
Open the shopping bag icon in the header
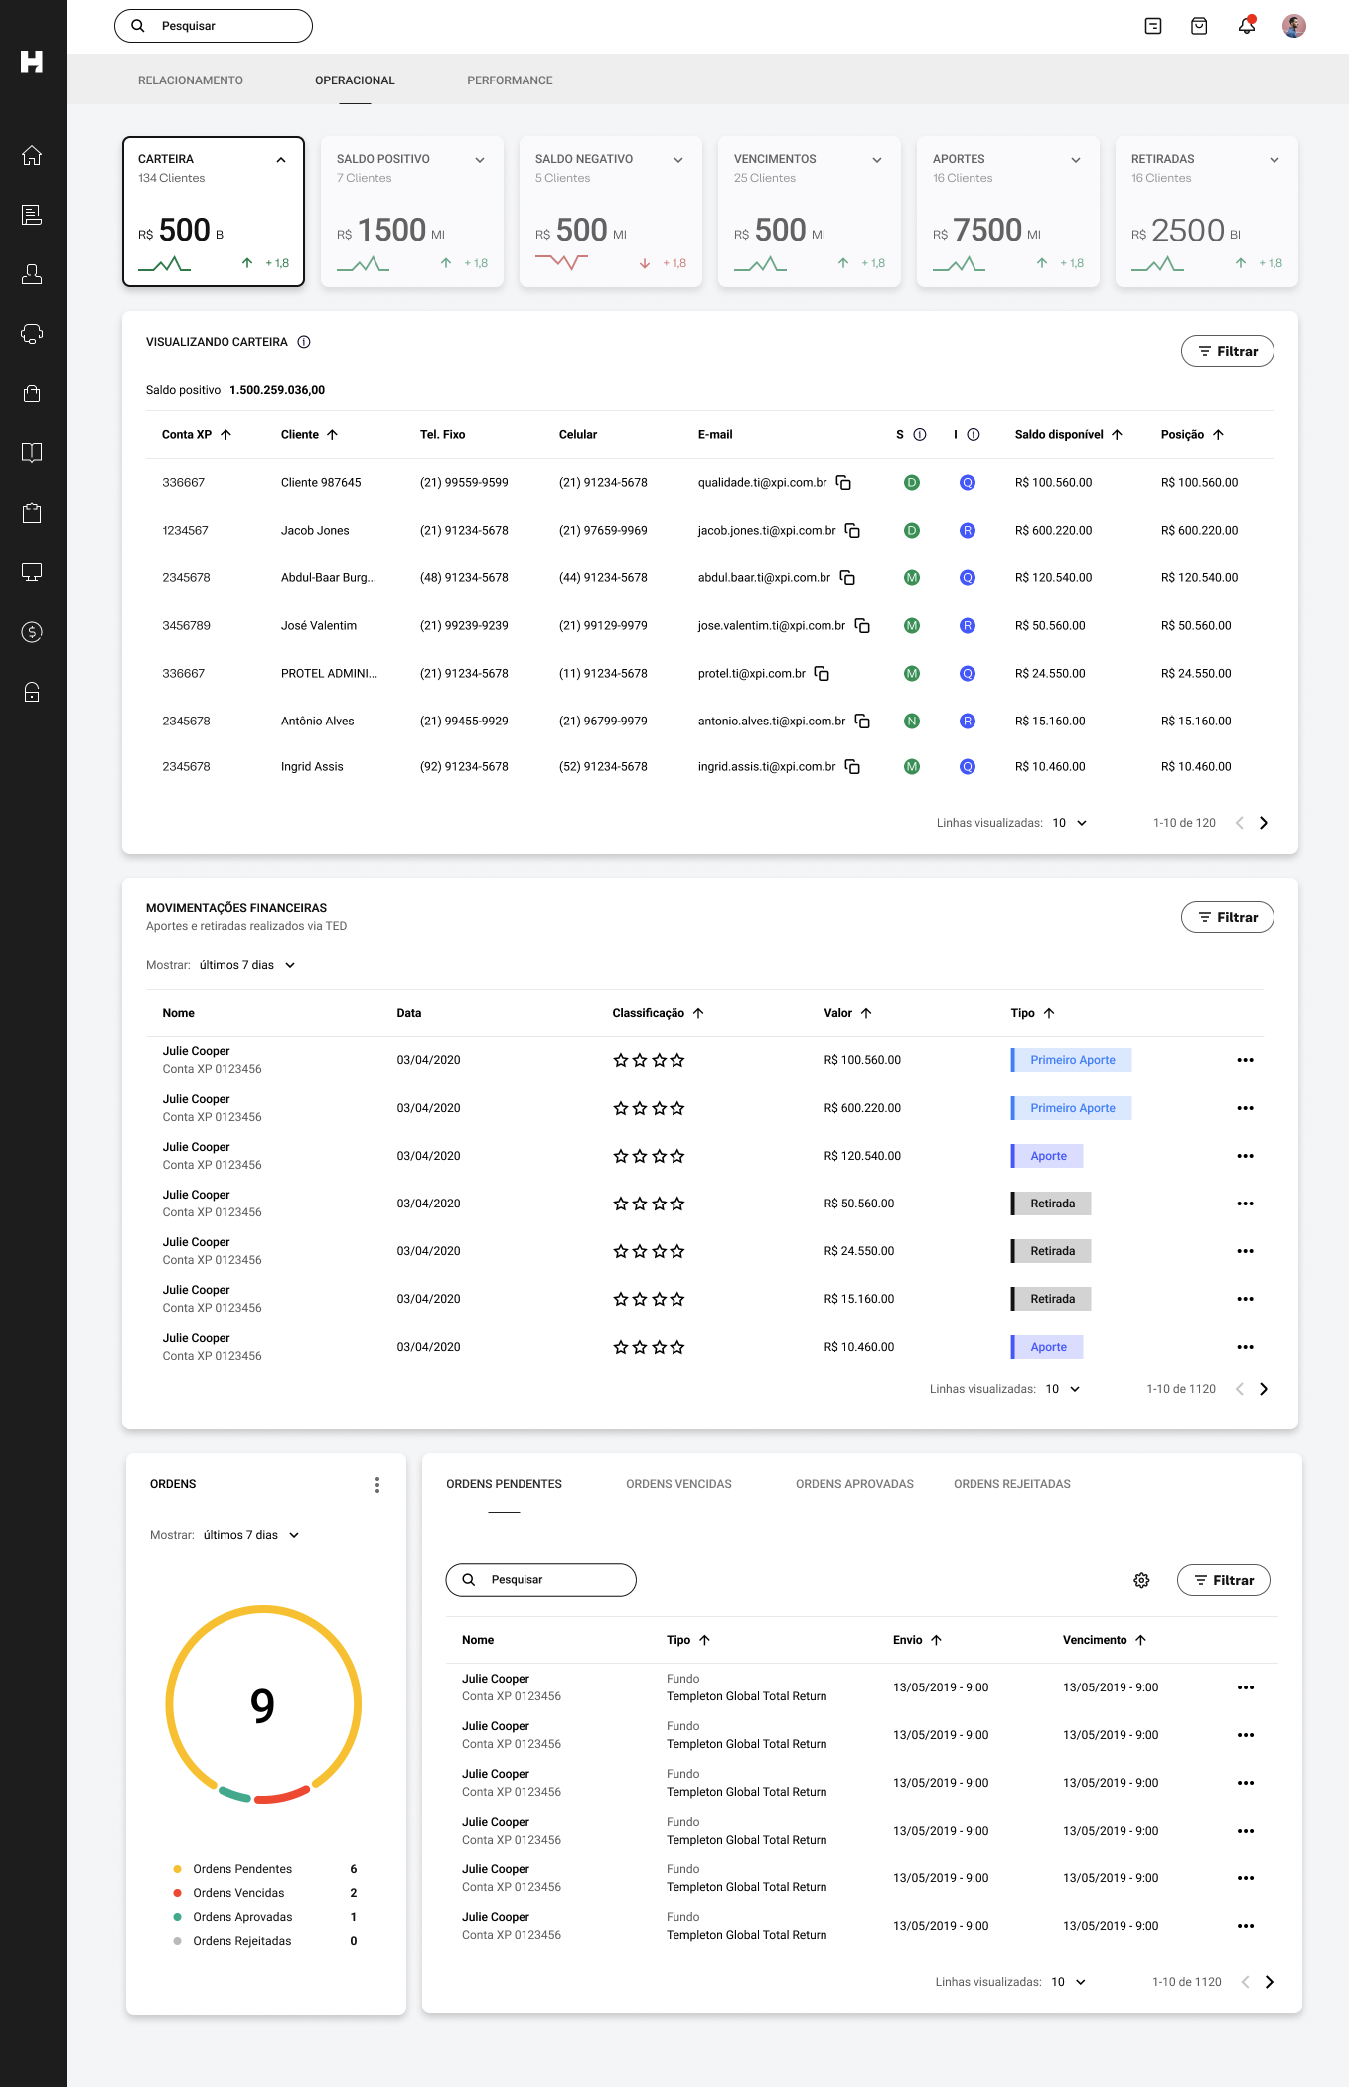(x=1199, y=26)
